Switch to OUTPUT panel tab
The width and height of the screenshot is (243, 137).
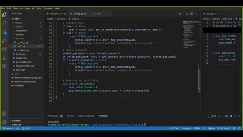point(70,116)
